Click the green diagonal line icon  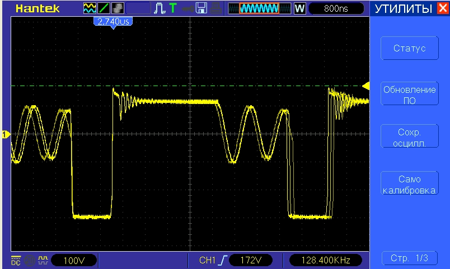pyautogui.click(x=104, y=8)
